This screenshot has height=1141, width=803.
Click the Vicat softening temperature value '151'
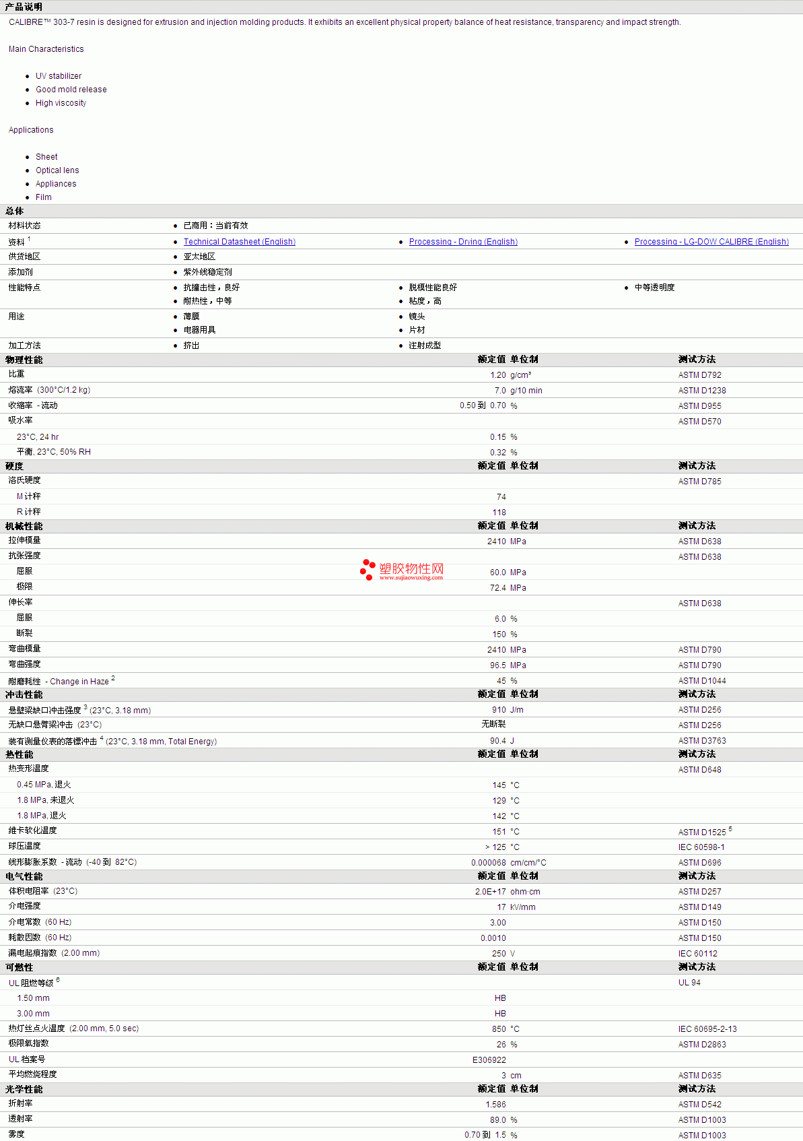[499, 832]
